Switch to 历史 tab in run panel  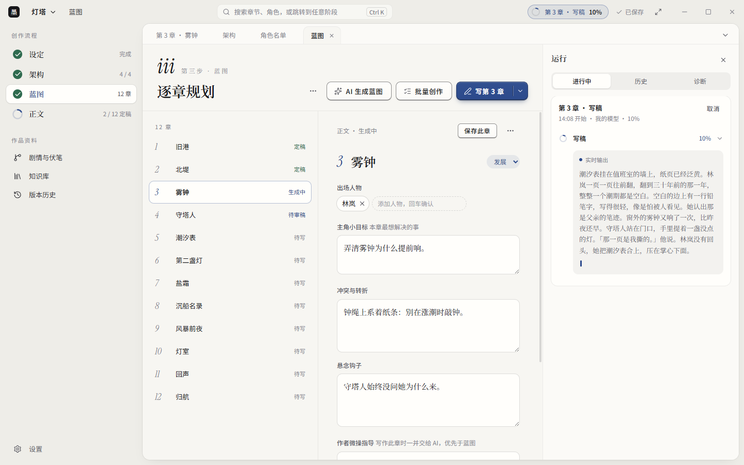click(x=641, y=81)
